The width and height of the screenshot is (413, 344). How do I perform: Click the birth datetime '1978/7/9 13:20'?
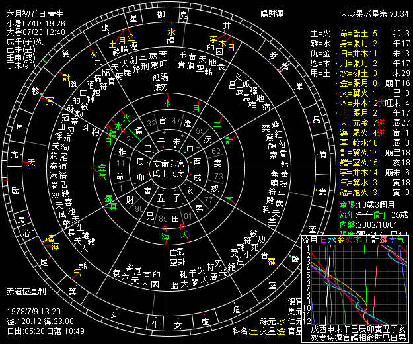click(34, 312)
